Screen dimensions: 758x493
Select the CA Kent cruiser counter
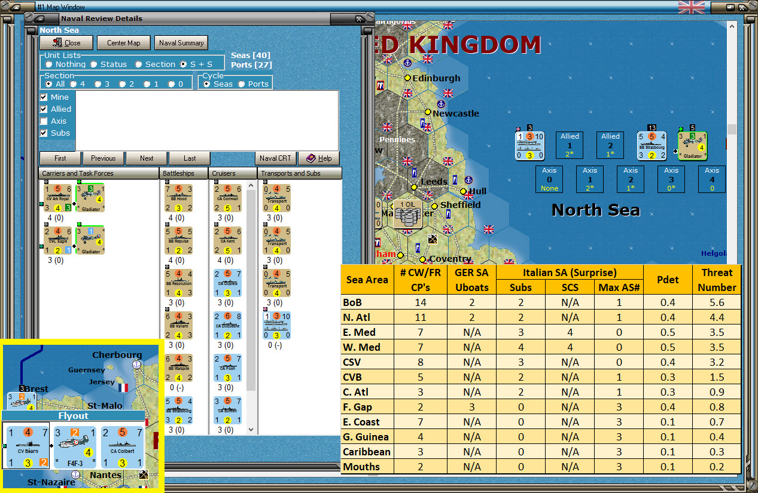(228, 240)
